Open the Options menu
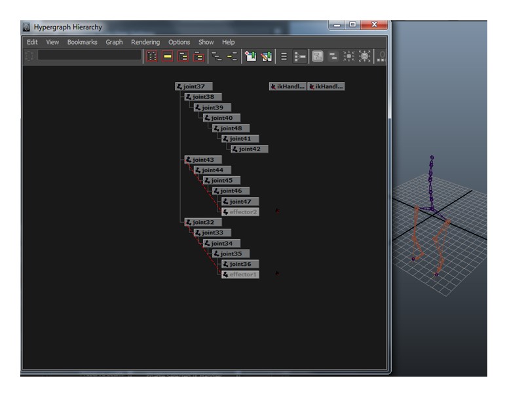The width and height of the screenshot is (524, 393). 179,42
